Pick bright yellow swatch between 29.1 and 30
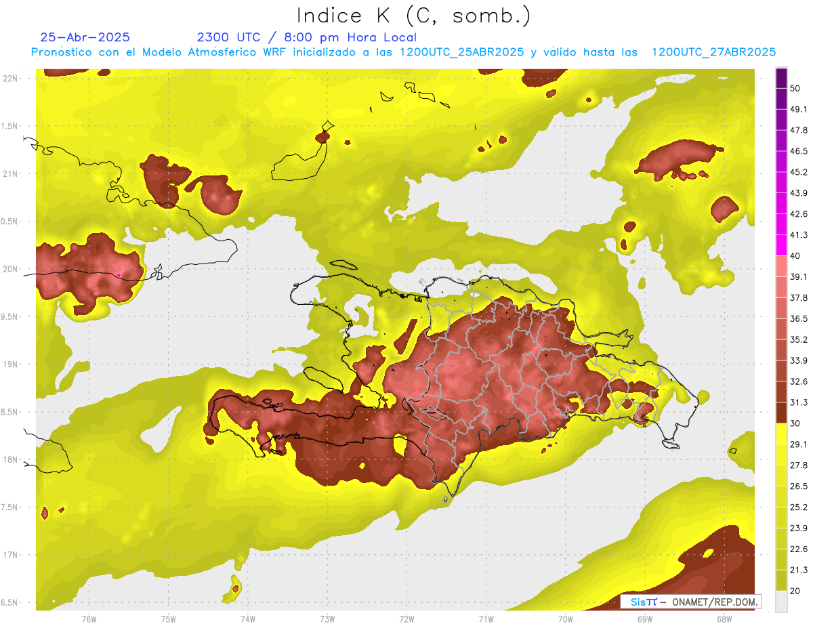Image resolution: width=813 pixels, height=628 pixels. (x=781, y=434)
